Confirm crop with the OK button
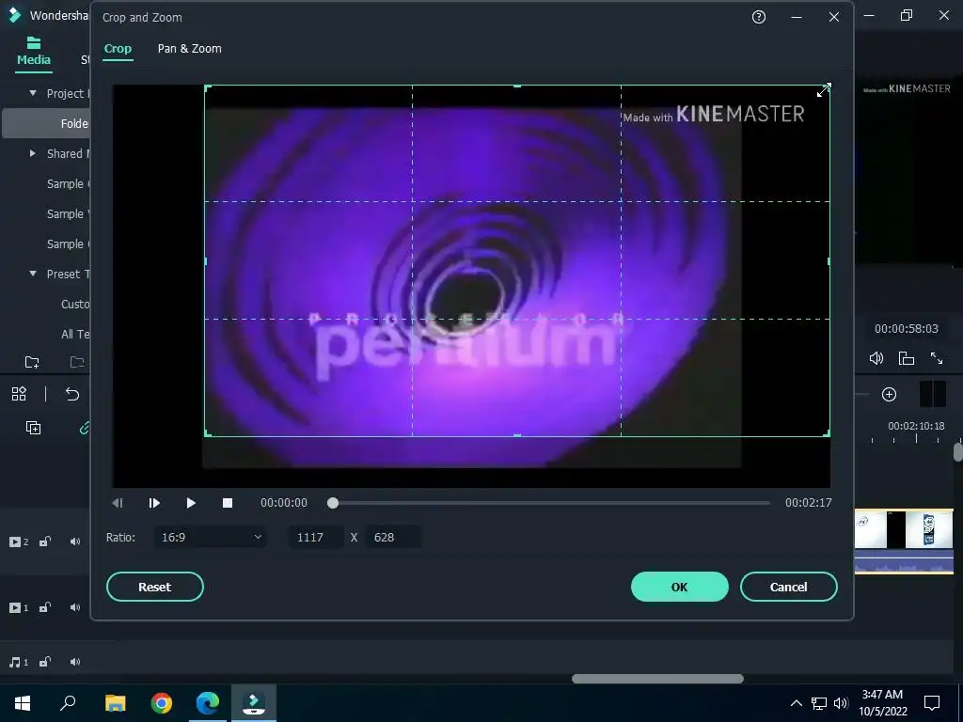The image size is (963, 722). coord(679,587)
